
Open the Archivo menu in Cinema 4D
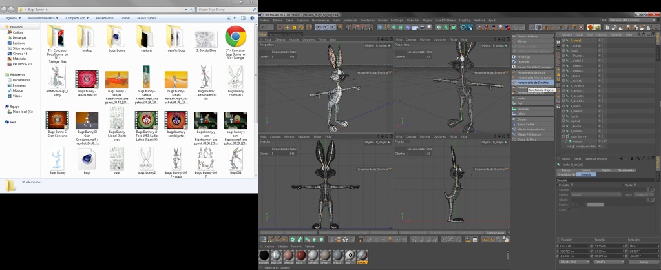tap(265, 20)
